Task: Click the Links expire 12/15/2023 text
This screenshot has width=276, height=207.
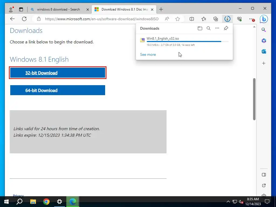Action: [x=52, y=135]
